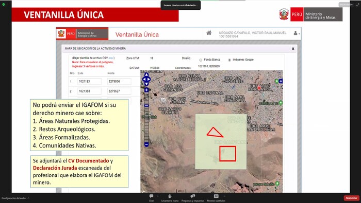Click the coordinates readout 1021161, 8280809

[209, 66]
